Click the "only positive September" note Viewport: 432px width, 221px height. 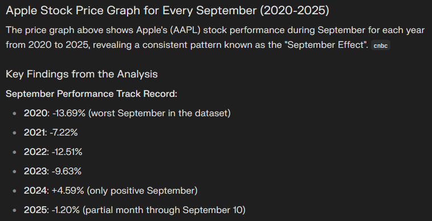[x=142, y=191]
